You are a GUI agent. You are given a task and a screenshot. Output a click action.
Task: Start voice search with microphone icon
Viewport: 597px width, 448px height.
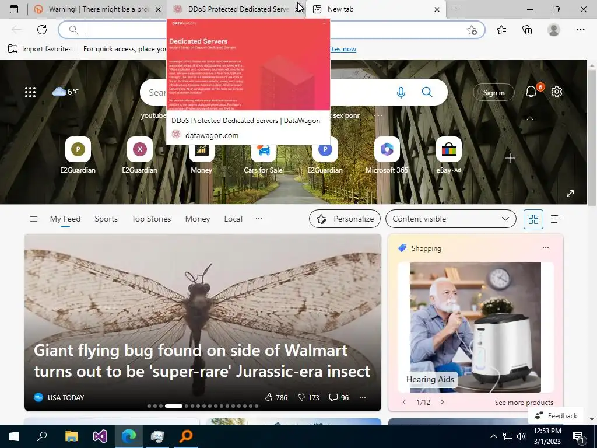(401, 92)
